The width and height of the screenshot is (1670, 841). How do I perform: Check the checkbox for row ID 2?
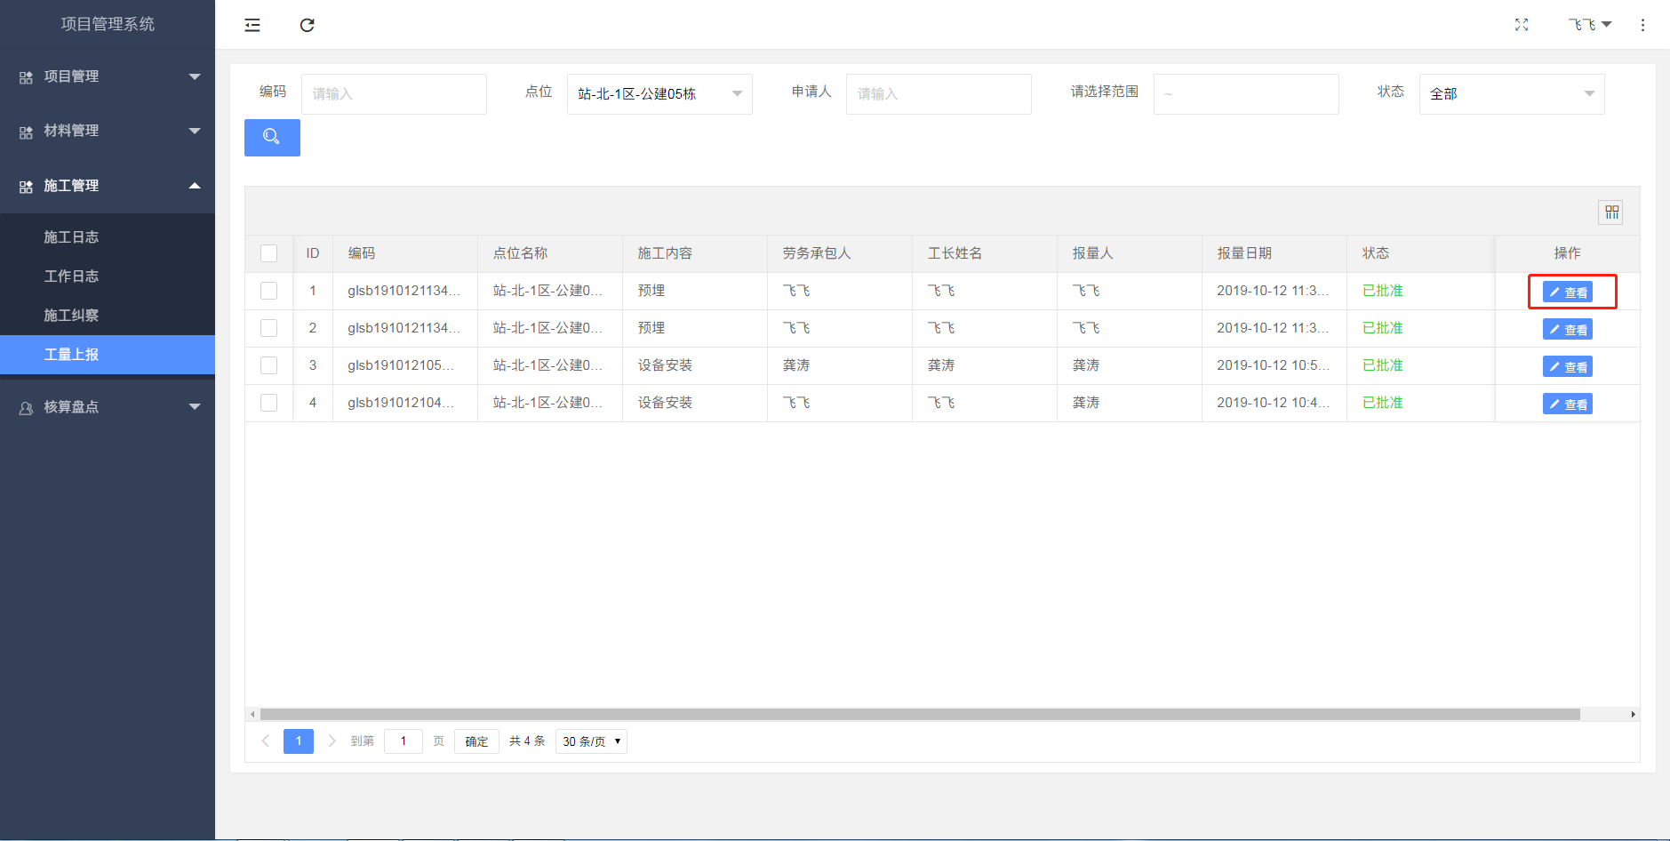point(268,328)
